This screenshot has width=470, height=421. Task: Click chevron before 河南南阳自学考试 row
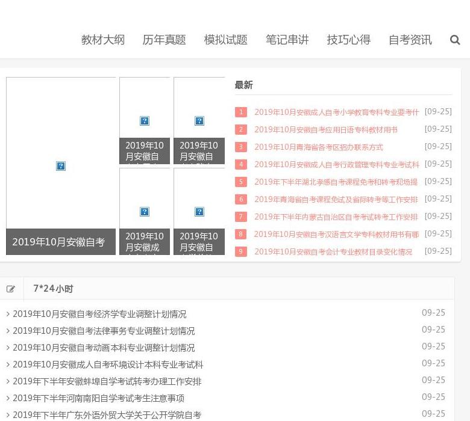pyautogui.click(x=8, y=398)
